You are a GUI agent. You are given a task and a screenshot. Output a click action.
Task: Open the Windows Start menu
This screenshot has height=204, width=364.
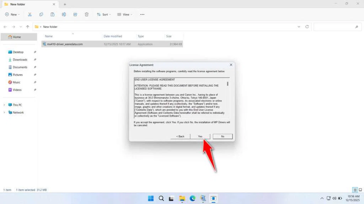click(x=151, y=198)
